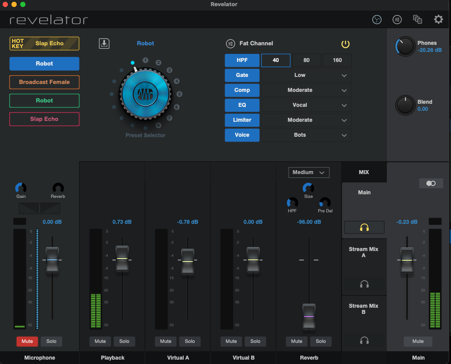Open the Reverb Medium type dropdown

309,172
